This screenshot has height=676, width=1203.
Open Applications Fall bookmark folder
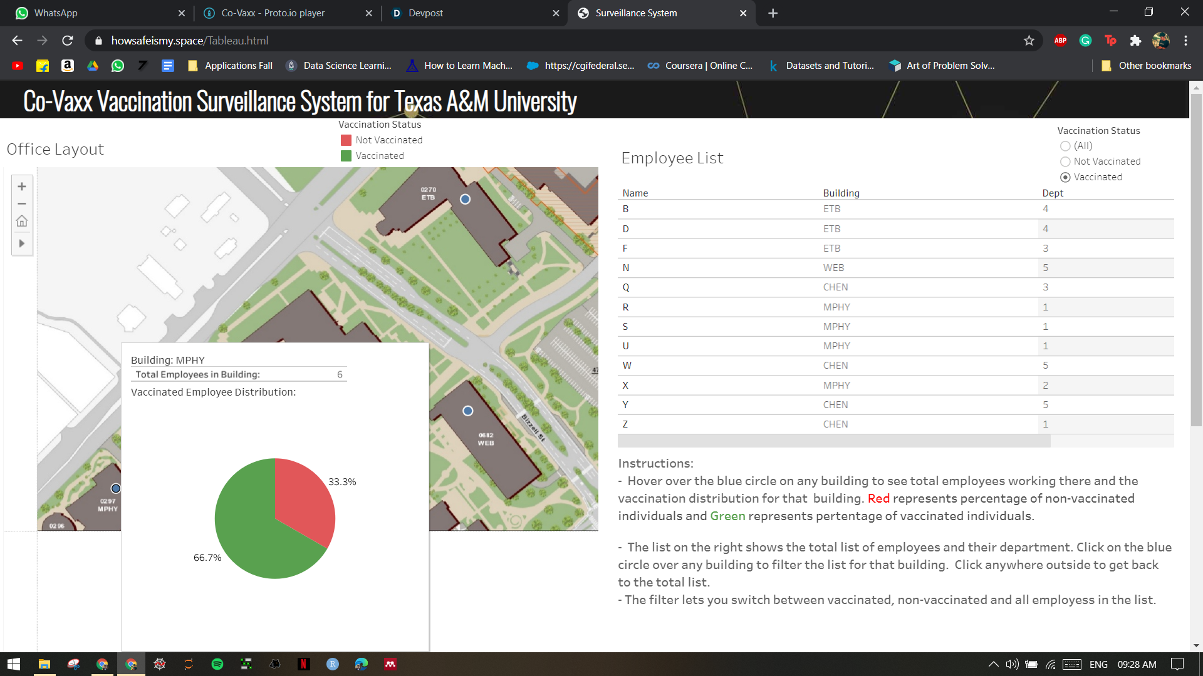point(231,66)
